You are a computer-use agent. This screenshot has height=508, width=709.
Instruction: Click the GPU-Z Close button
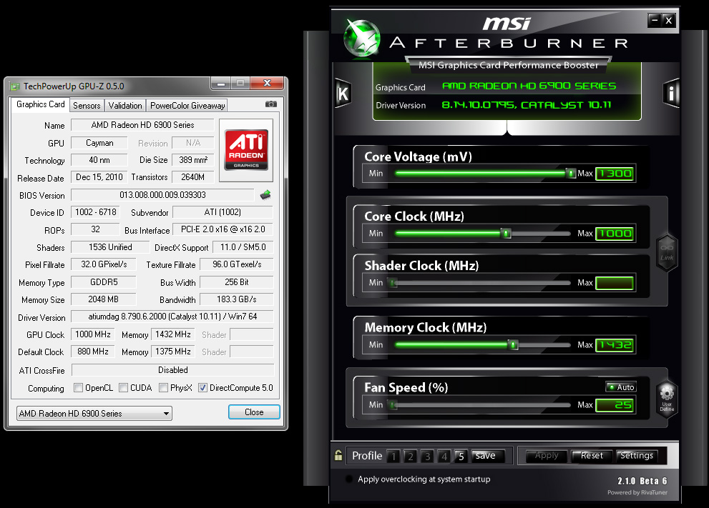click(254, 412)
